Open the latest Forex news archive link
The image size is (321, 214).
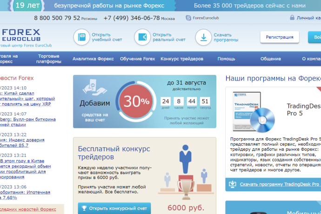click(28, 209)
